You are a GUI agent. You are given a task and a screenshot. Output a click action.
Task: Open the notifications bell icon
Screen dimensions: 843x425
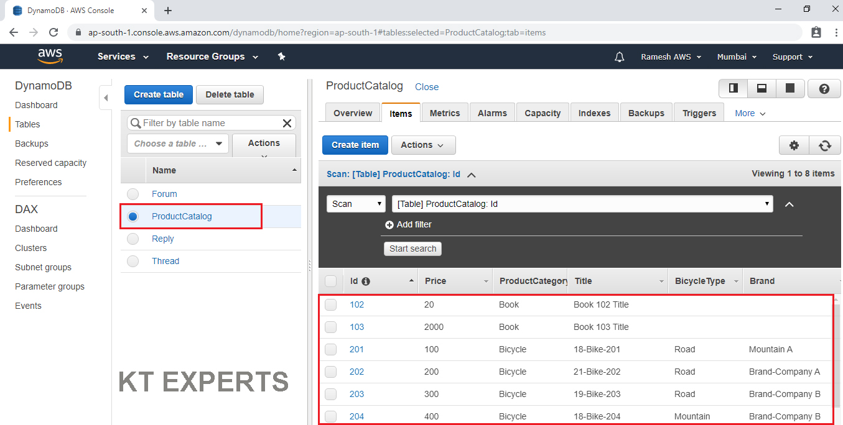click(x=619, y=57)
